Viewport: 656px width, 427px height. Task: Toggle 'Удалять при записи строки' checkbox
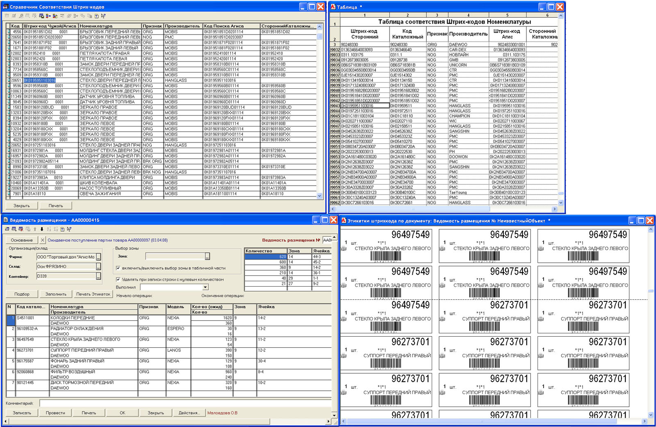pyautogui.click(x=118, y=279)
